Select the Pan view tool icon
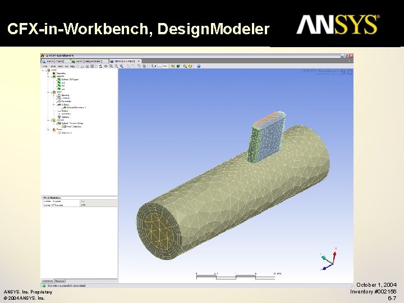This screenshot has height=303, width=404. coord(105,66)
